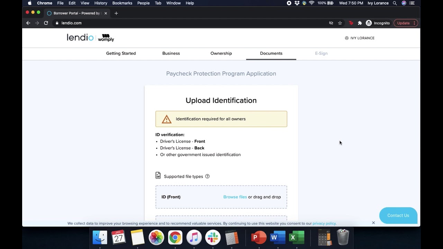
Task: Open Notes from the dock
Action: click(x=137, y=238)
